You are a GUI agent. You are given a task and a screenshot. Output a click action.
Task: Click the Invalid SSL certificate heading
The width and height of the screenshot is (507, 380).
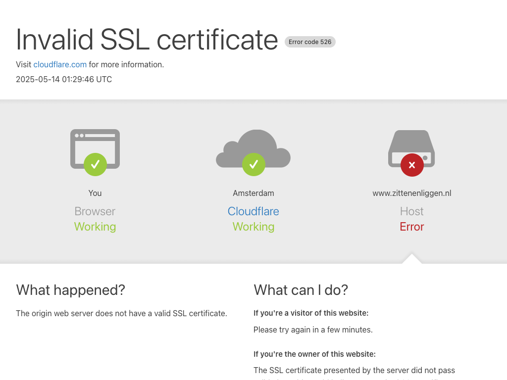[147, 40]
